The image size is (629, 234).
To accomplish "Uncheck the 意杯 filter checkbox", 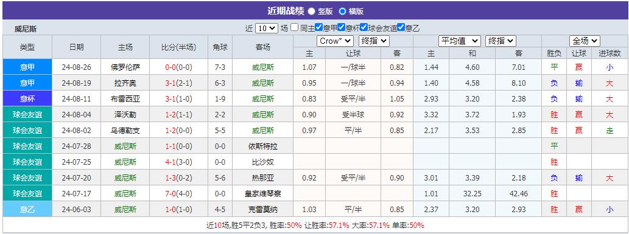I will 342,27.
